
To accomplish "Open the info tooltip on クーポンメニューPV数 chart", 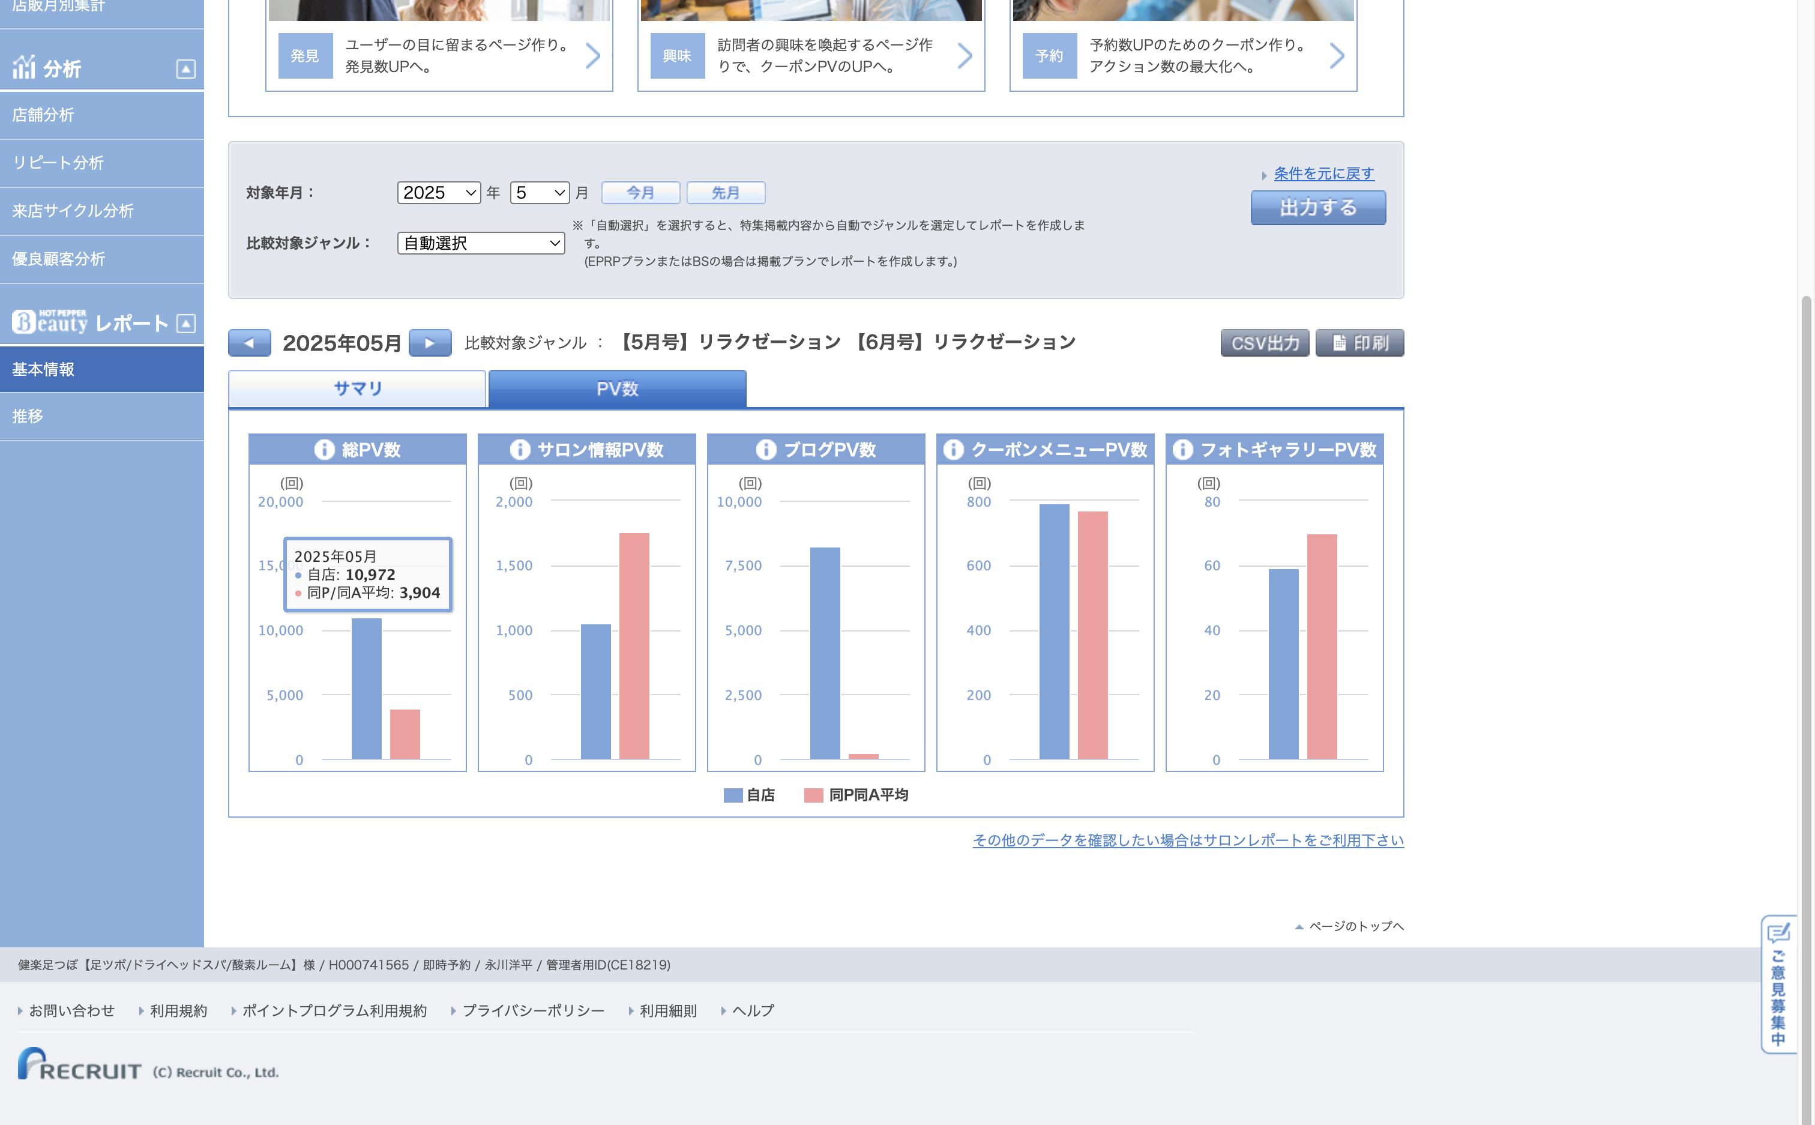I will [x=953, y=450].
